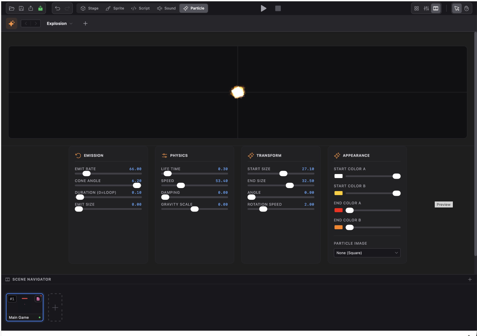Open the grid layout view icon
Screen dimensions: 477x336
click(417, 8)
